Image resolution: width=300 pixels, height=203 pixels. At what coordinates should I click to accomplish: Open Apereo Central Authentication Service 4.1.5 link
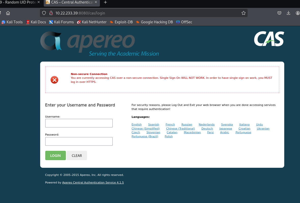point(93,182)
